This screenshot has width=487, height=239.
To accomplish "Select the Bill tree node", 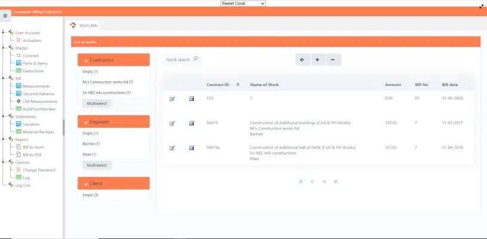I will 18,78.
